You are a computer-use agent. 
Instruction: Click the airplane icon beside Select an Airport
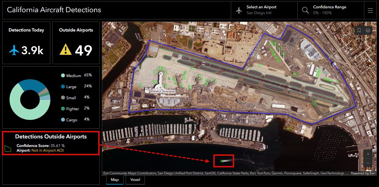(239, 10)
